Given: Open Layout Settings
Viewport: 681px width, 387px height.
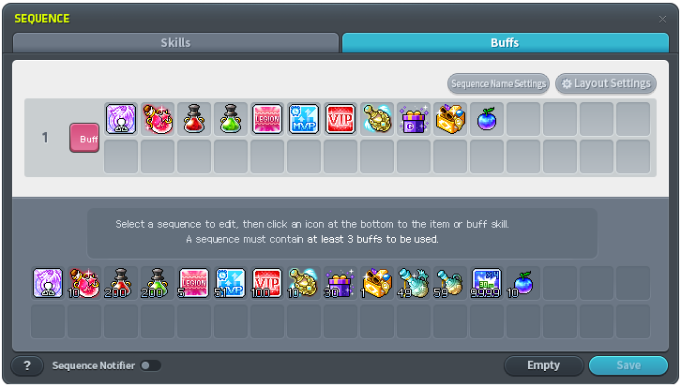Looking at the screenshot, I should pyautogui.click(x=606, y=83).
